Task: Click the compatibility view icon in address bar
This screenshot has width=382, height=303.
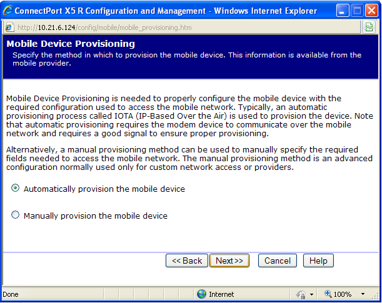Action: click(x=369, y=27)
